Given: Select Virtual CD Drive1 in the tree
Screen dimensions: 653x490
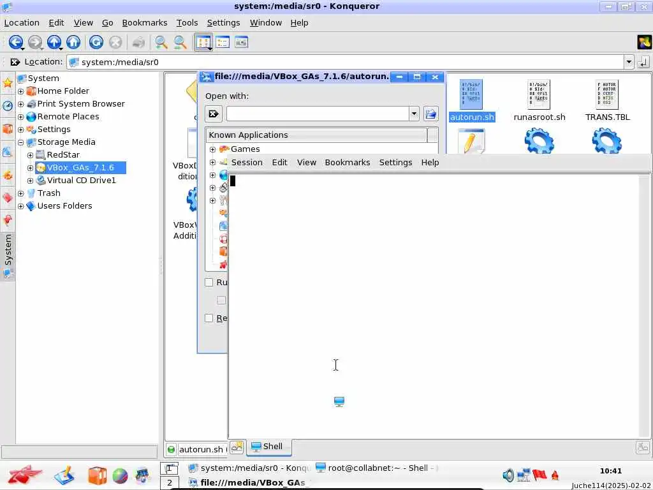Looking at the screenshot, I should [81, 181].
